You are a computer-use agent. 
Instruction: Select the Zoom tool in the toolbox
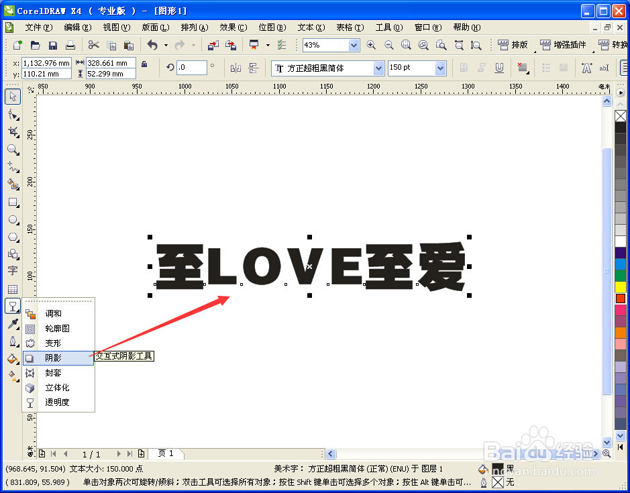point(13,150)
